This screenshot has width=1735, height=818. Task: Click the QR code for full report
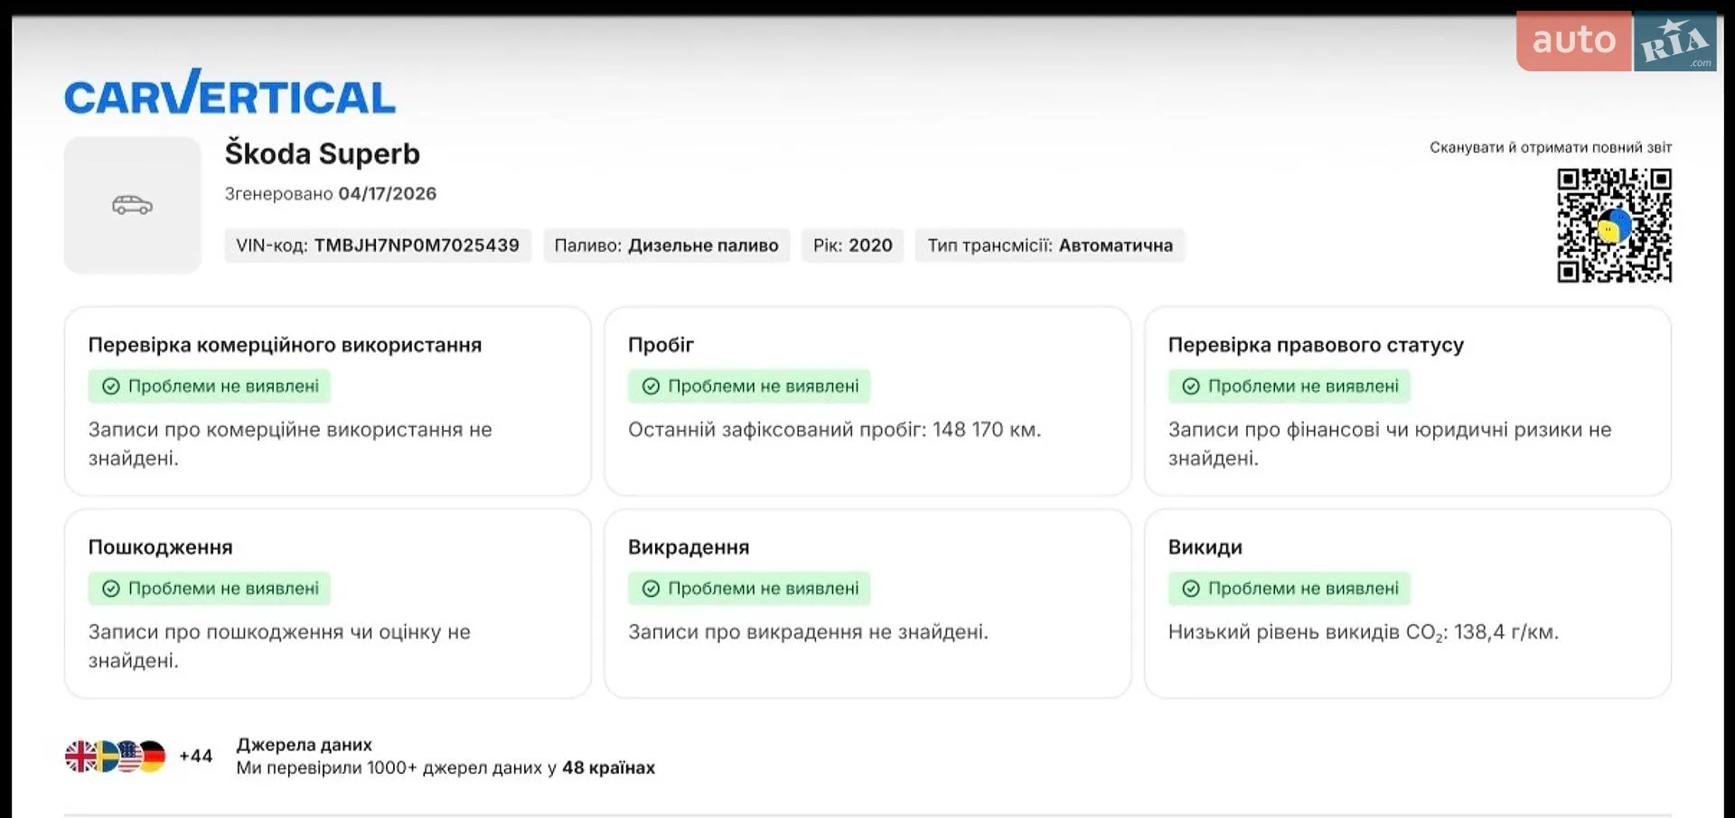click(1614, 226)
